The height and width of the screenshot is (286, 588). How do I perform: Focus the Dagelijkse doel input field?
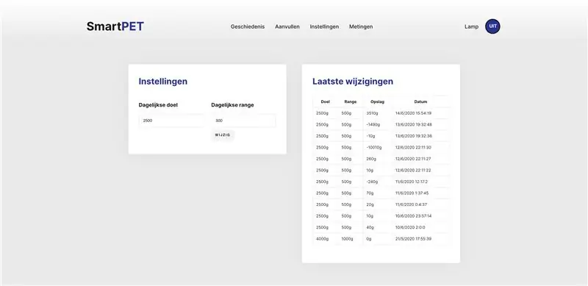pyautogui.click(x=171, y=121)
